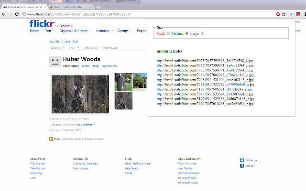Open the Comments view link

pyautogui.click(x=109, y=66)
